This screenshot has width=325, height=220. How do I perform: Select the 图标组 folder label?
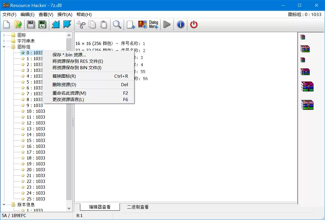(24, 47)
